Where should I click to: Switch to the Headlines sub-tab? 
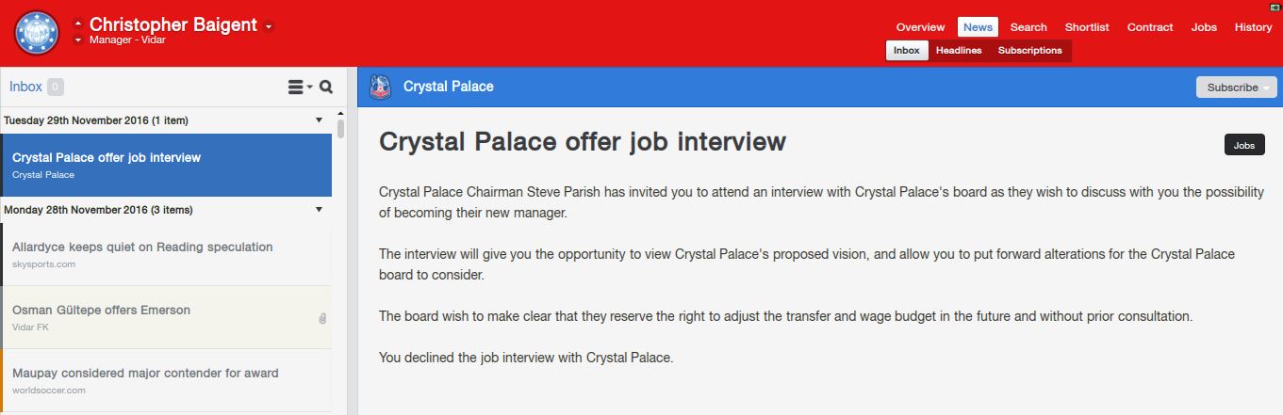pyautogui.click(x=959, y=51)
